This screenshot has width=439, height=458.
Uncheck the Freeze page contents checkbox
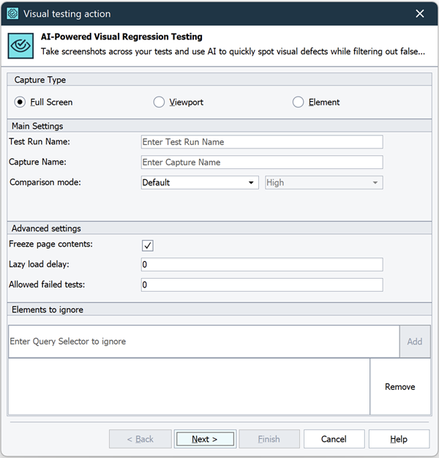(x=147, y=245)
